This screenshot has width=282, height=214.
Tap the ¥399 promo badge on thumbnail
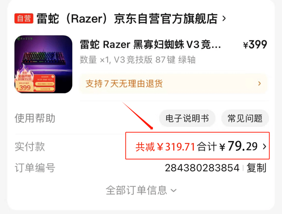[24, 88]
